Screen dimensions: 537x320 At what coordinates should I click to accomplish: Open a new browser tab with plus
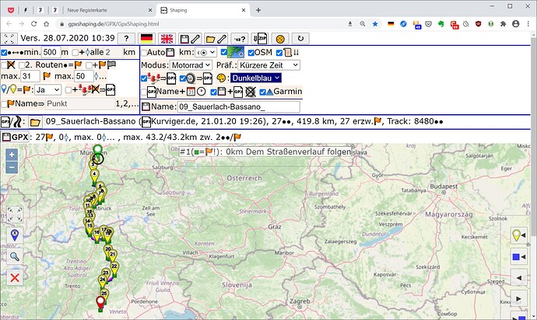pos(258,10)
